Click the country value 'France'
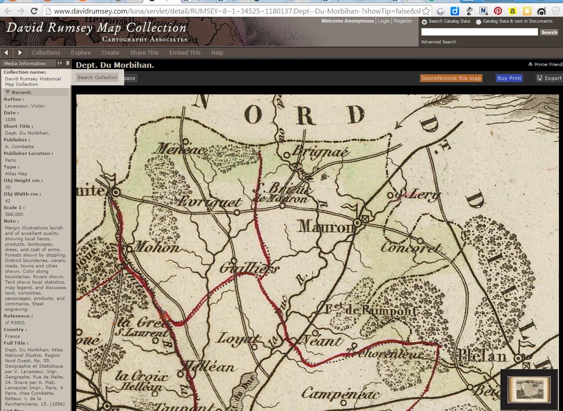 [12, 336]
